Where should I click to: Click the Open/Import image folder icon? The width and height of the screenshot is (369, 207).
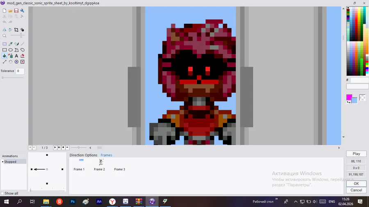[10, 11]
